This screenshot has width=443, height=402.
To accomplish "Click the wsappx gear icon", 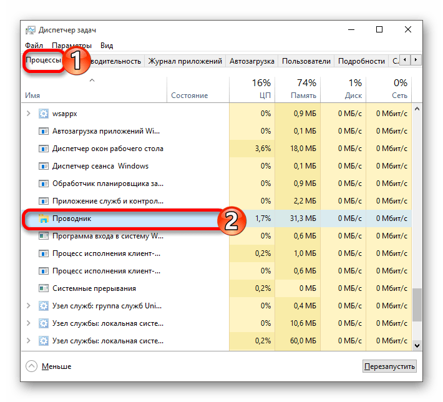I will [x=44, y=114].
